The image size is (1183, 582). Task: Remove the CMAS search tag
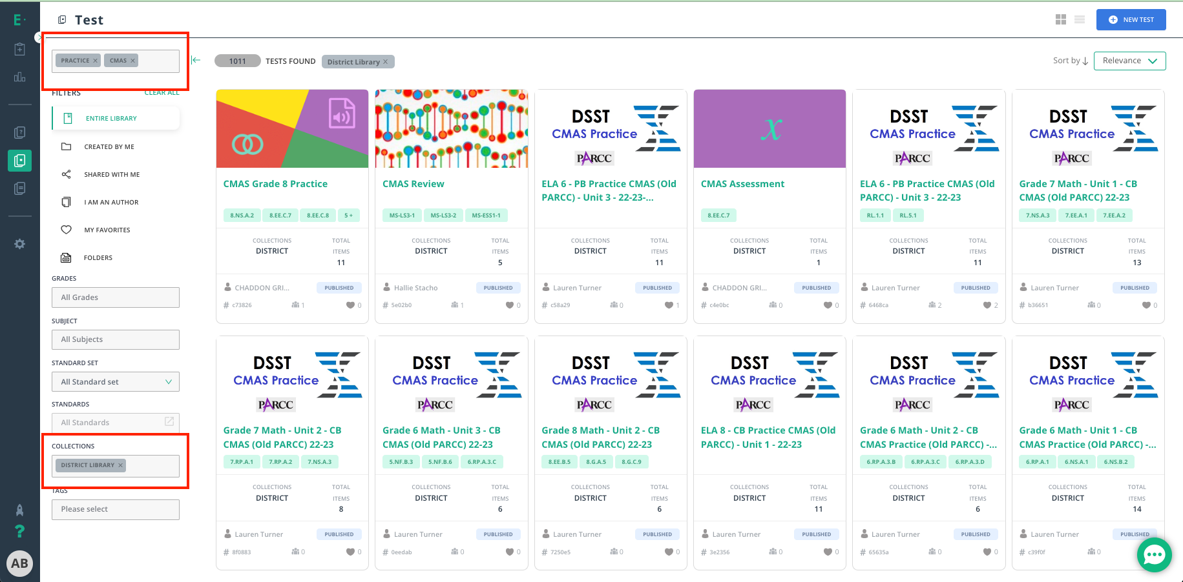133,61
